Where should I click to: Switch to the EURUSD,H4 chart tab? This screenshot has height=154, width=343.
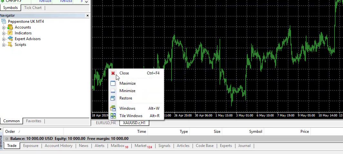106,123
